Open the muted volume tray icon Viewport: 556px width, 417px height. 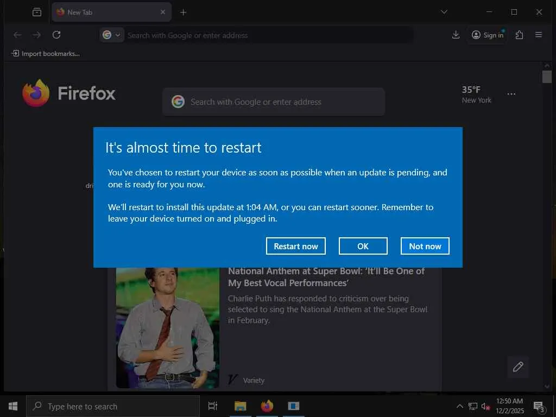(x=485, y=406)
